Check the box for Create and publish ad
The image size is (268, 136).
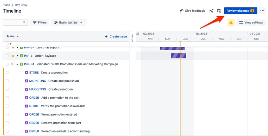tap(7, 81)
